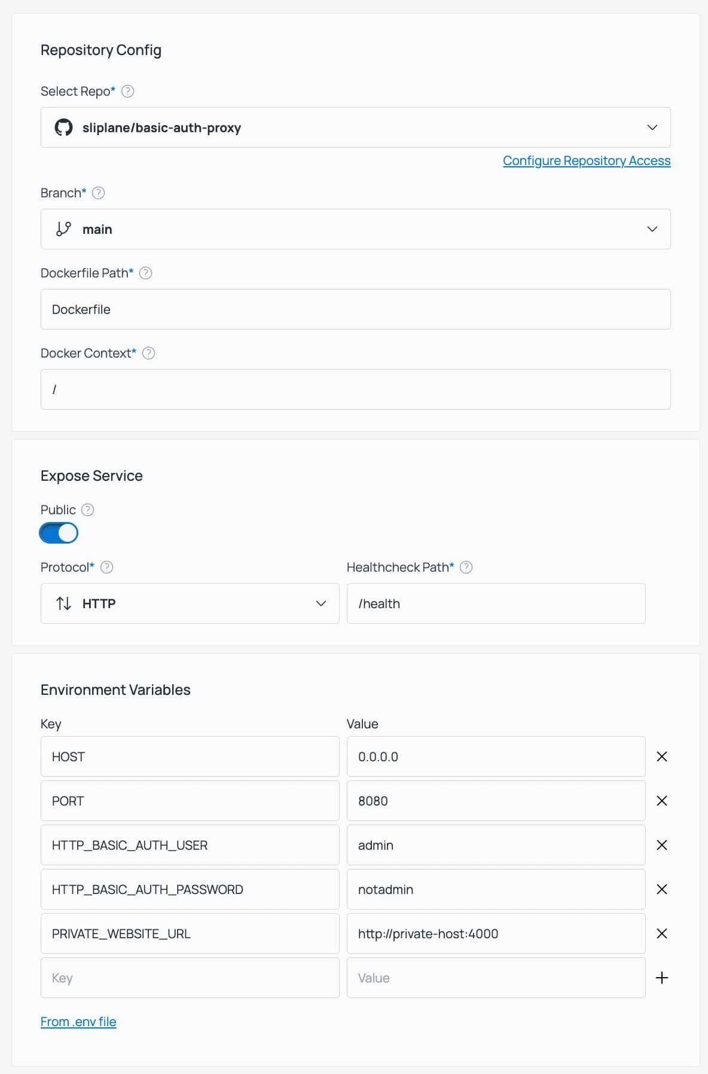Click the GitHub logo in the repo selector

(x=63, y=127)
